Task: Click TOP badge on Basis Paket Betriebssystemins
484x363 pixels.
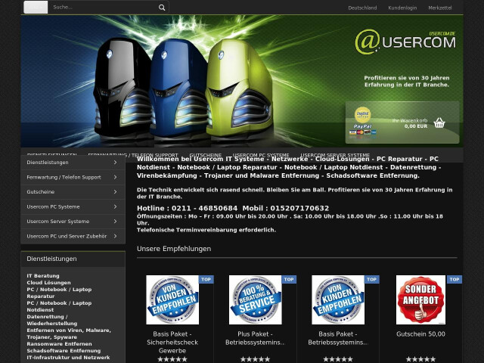Action: click(x=371, y=279)
